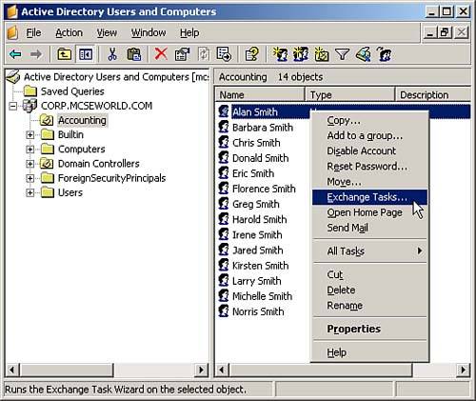Open Properties from context menu

click(x=369, y=329)
